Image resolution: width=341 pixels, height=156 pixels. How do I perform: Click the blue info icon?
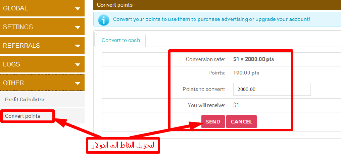pos(104,20)
